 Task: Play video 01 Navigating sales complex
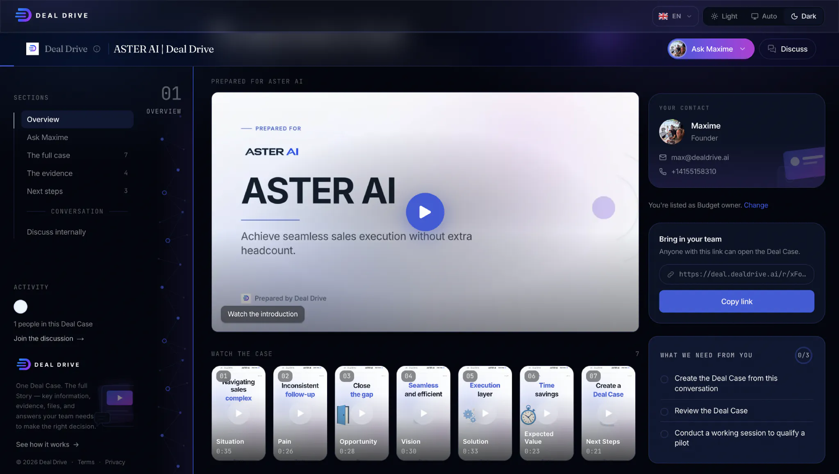pyautogui.click(x=239, y=413)
